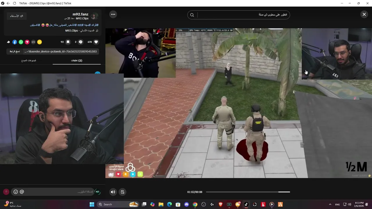Open Task View from the taskbar
This screenshot has width=372, height=209.
[144, 204]
